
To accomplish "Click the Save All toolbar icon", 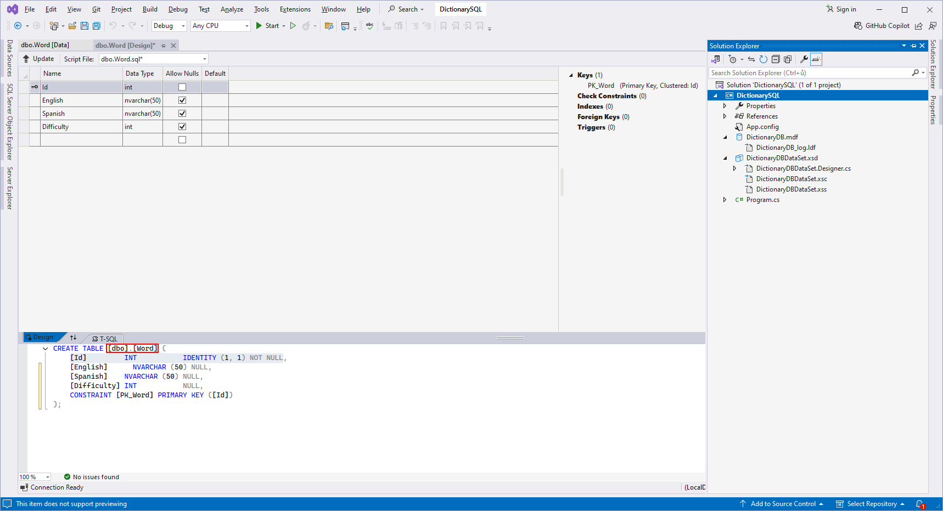I will pos(97,26).
